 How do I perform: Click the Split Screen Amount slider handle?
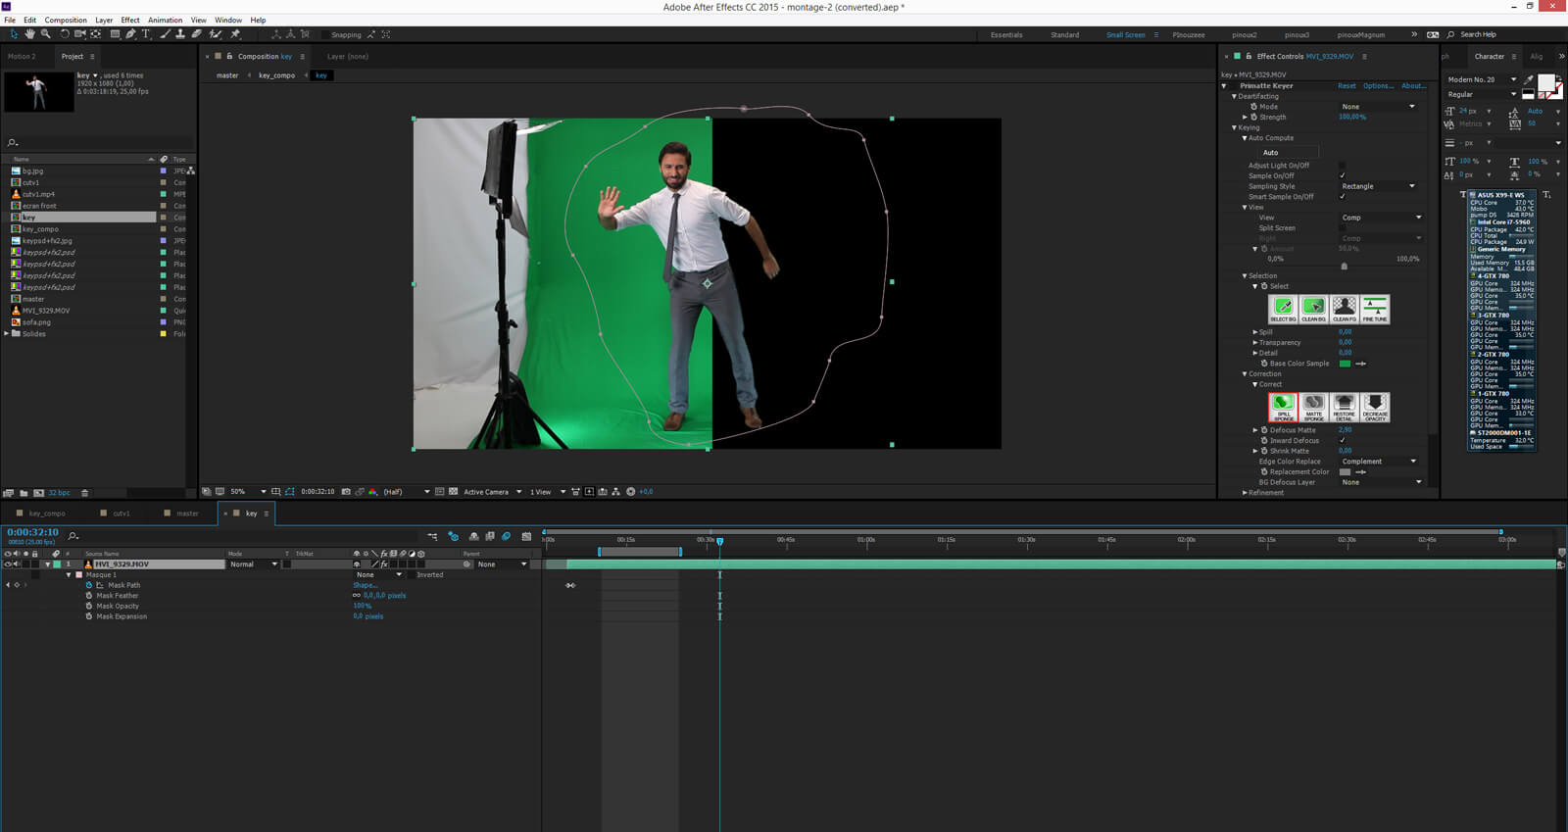tap(1344, 266)
